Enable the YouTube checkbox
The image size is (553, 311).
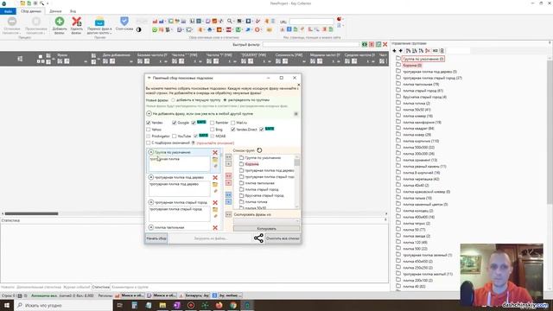pyautogui.click(x=175, y=136)
